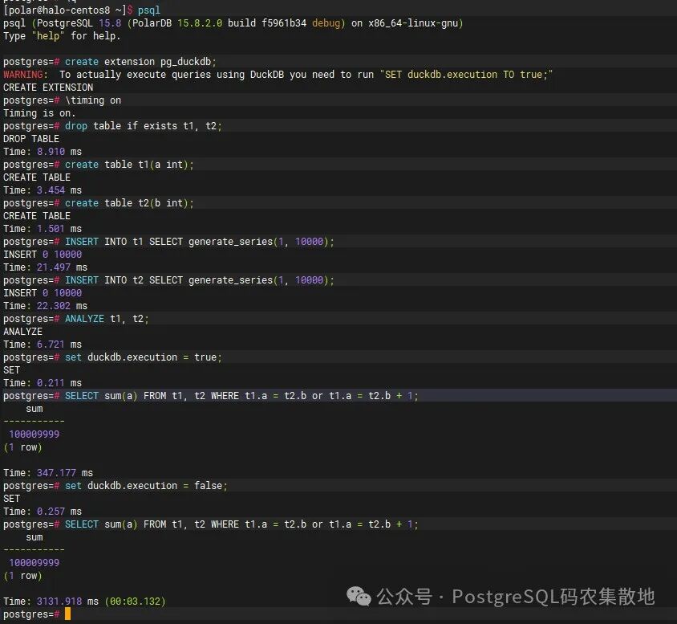
Task: Click the 'INSERT INTO t1 SELECT generate_series' command
Action: point(200,242)
